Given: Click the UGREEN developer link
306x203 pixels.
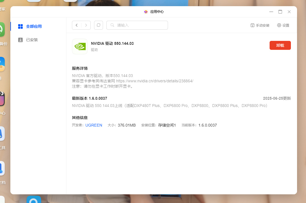Looking at the screenshot, I should [x=94, y=125].
